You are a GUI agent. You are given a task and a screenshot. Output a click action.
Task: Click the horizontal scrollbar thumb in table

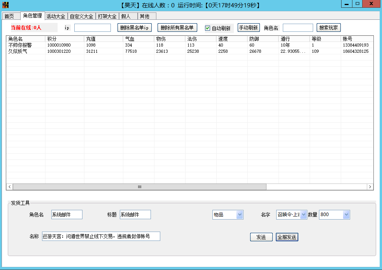pyautogui.click(x=139, y=187)
